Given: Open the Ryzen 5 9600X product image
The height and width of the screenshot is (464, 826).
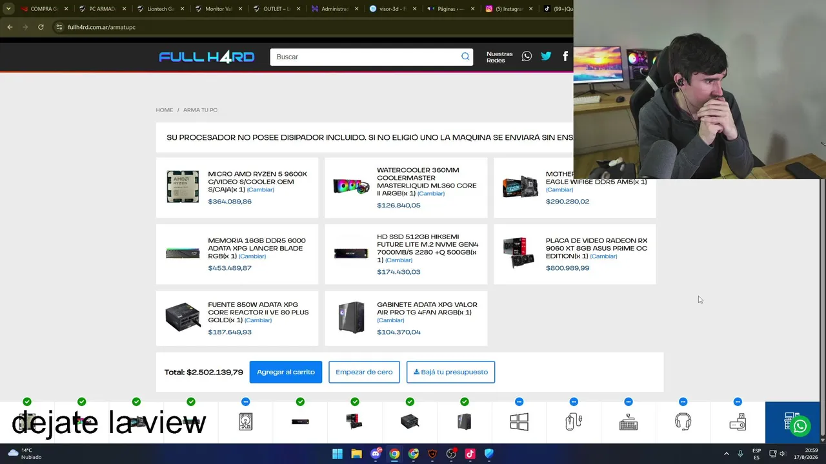Looking at the screenshot, I should 183,187.
